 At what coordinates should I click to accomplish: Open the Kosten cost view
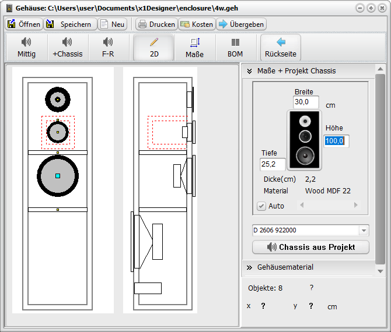197,24
